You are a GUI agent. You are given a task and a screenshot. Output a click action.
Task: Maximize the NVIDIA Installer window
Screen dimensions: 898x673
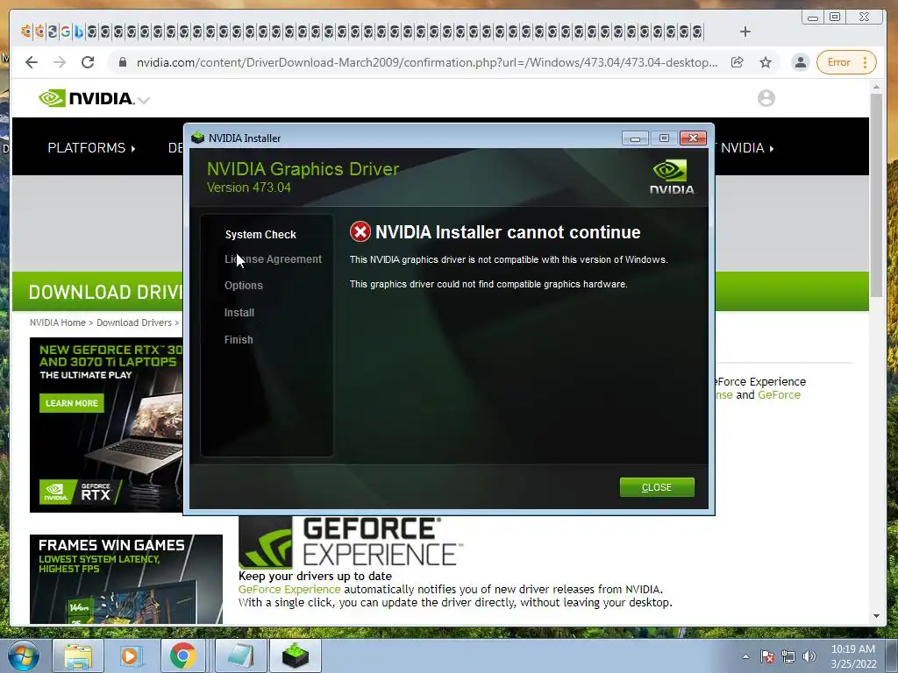coord(664,138)
